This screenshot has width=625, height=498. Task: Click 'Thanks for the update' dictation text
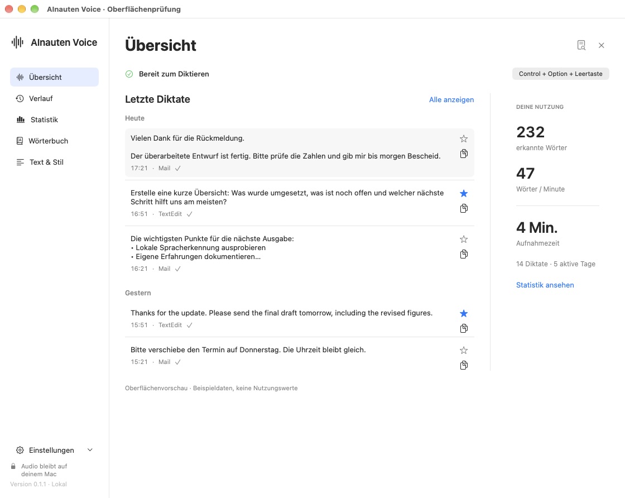[281, 313]
